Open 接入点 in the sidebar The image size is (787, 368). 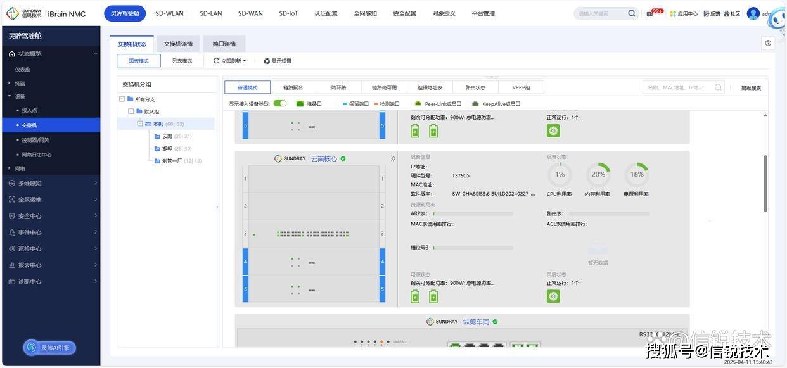coord(29,110)
